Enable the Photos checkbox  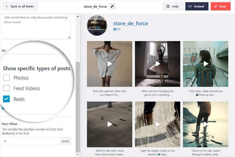[x=6, y=78]
